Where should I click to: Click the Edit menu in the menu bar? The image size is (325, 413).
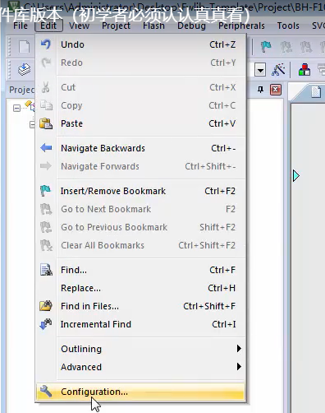coord(48,26)
